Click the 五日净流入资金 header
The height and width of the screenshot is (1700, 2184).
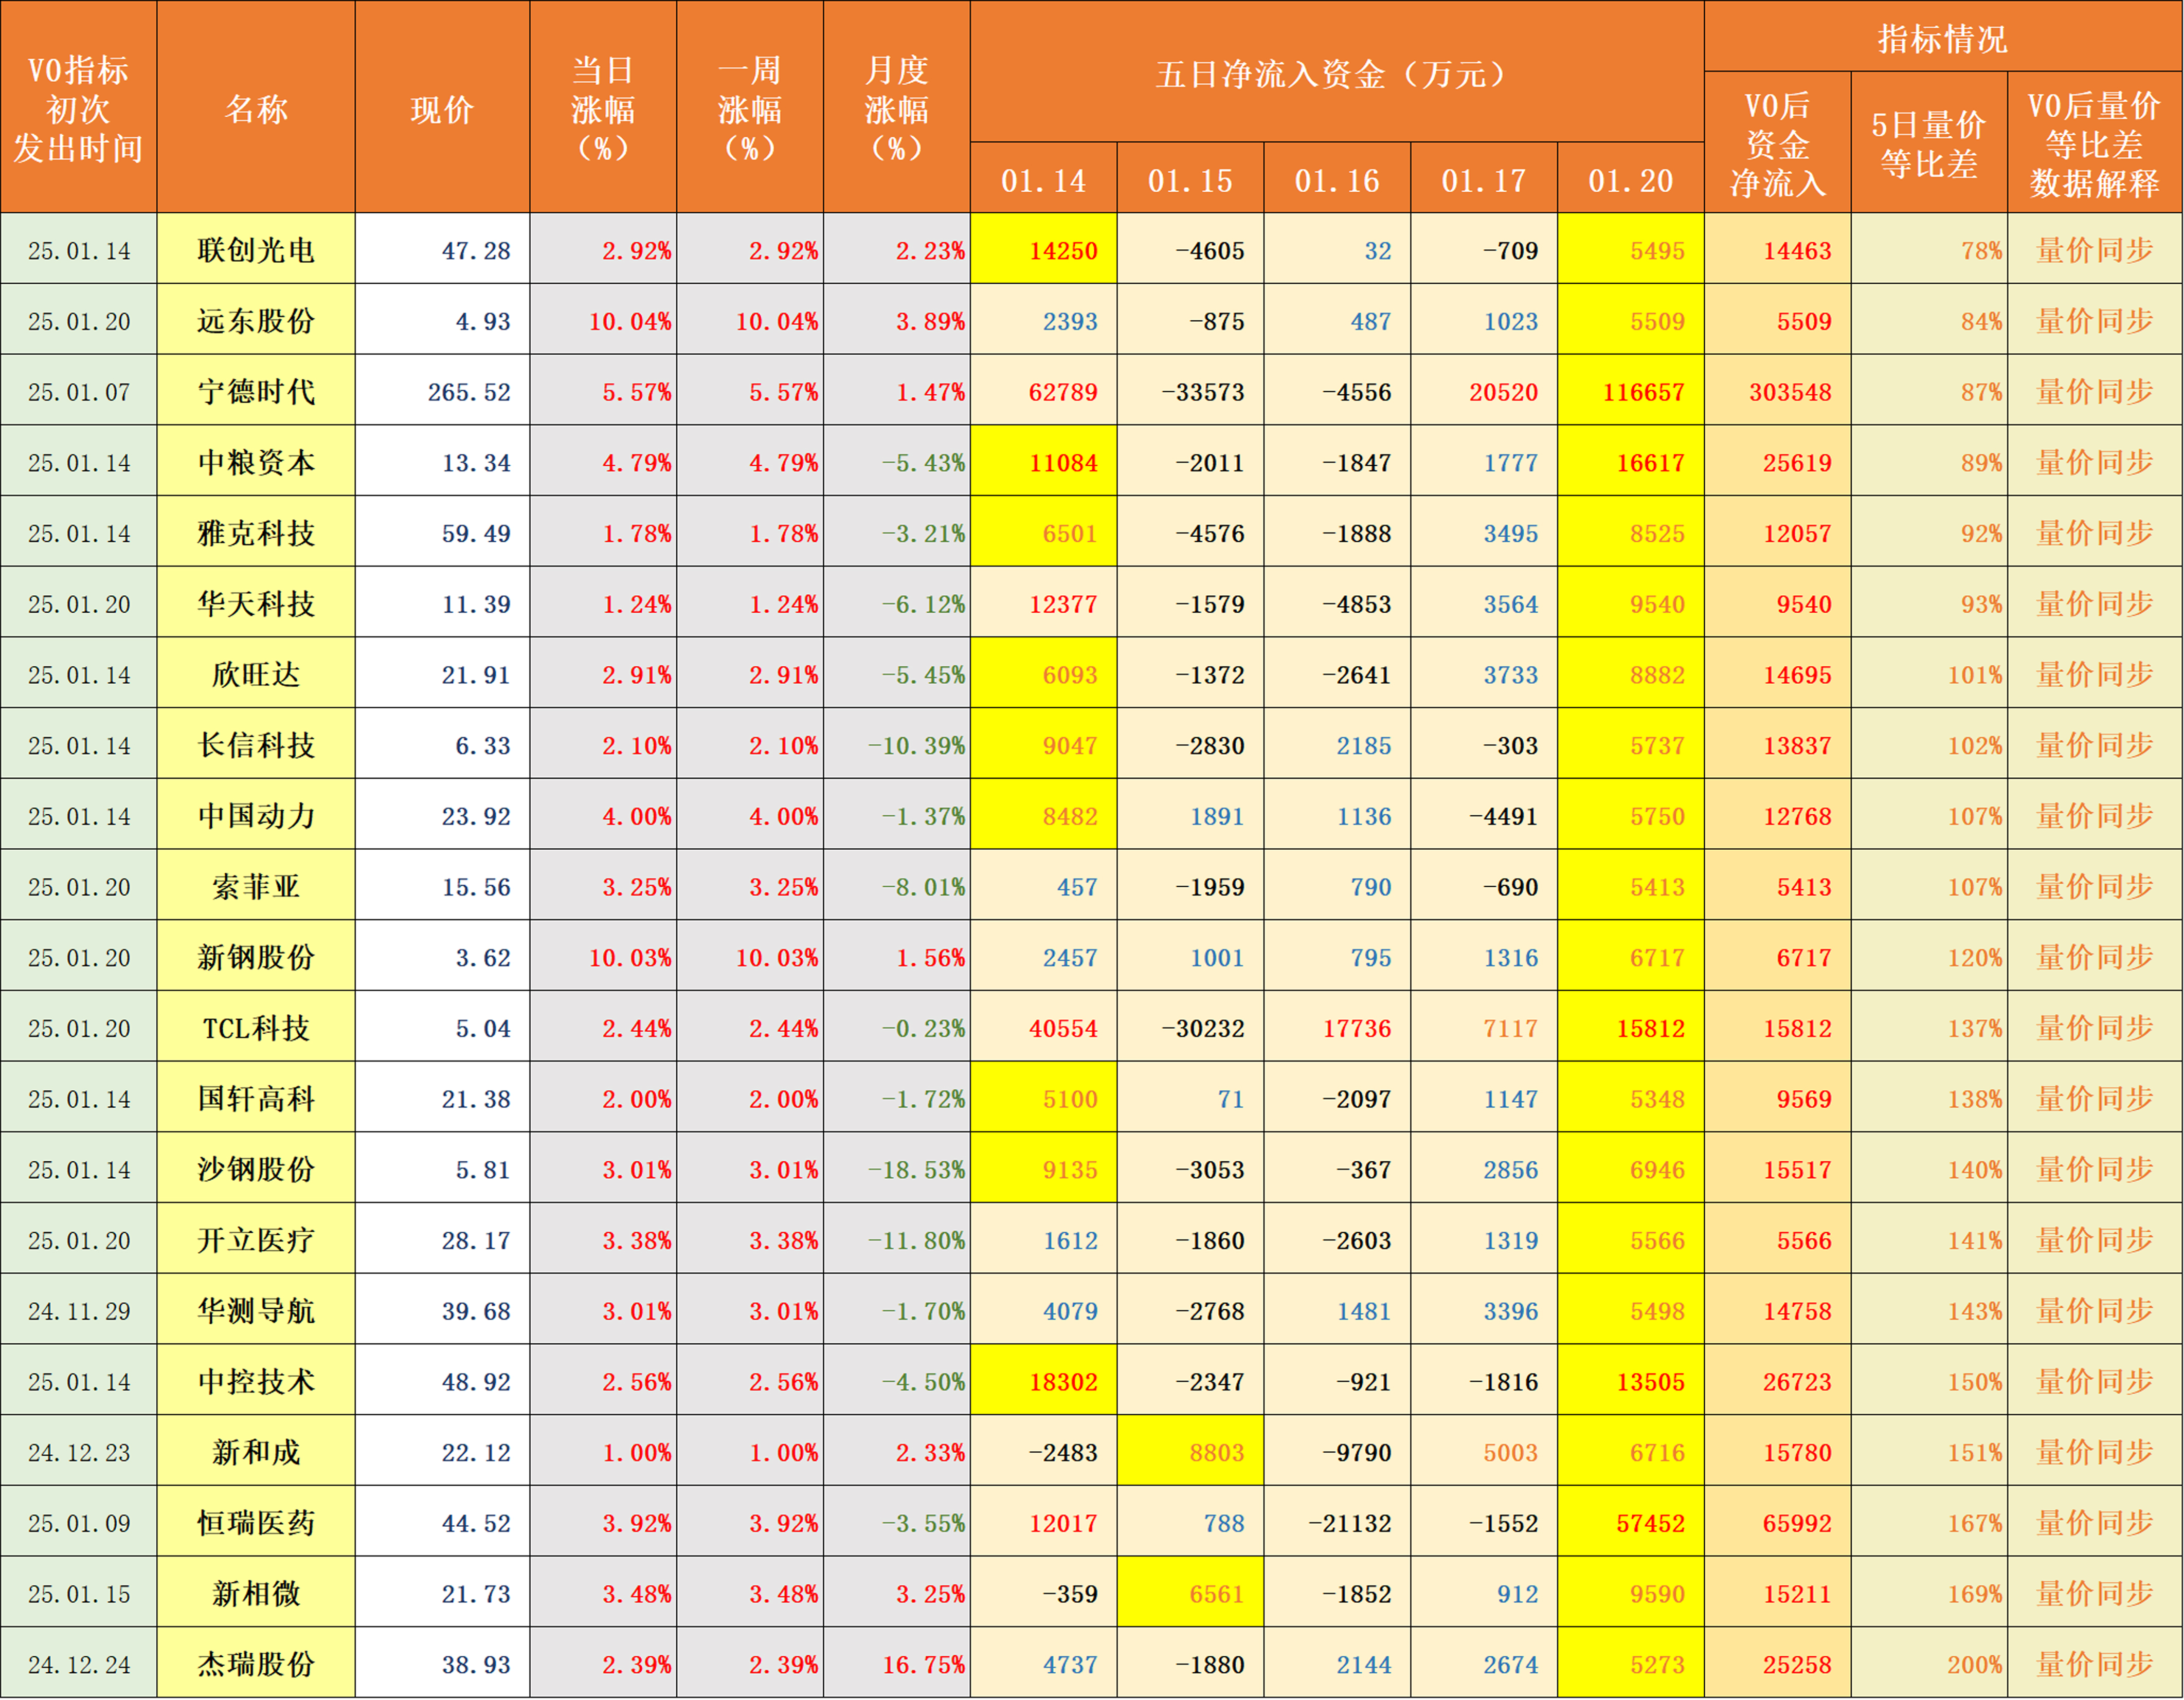[x=1336, y=73]
